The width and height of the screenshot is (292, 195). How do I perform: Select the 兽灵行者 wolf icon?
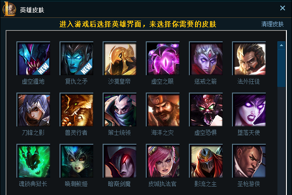click(x=76, y=109)
